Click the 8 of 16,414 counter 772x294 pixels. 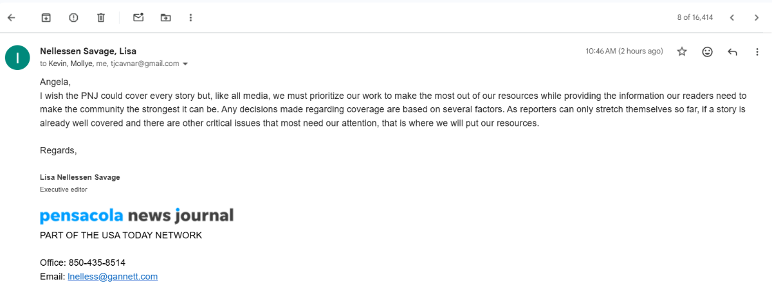pyautogui.click(x=695, y=17)
